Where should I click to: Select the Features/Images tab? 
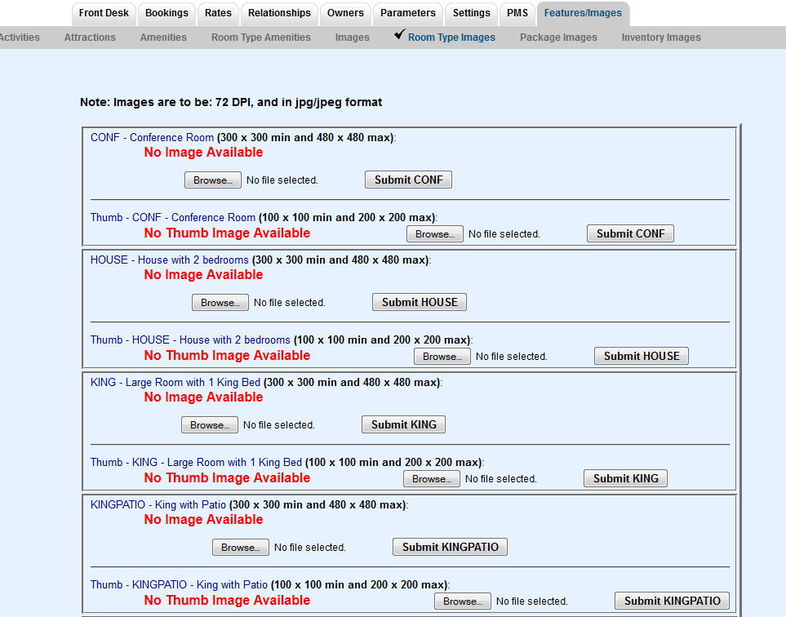(583, 14)
